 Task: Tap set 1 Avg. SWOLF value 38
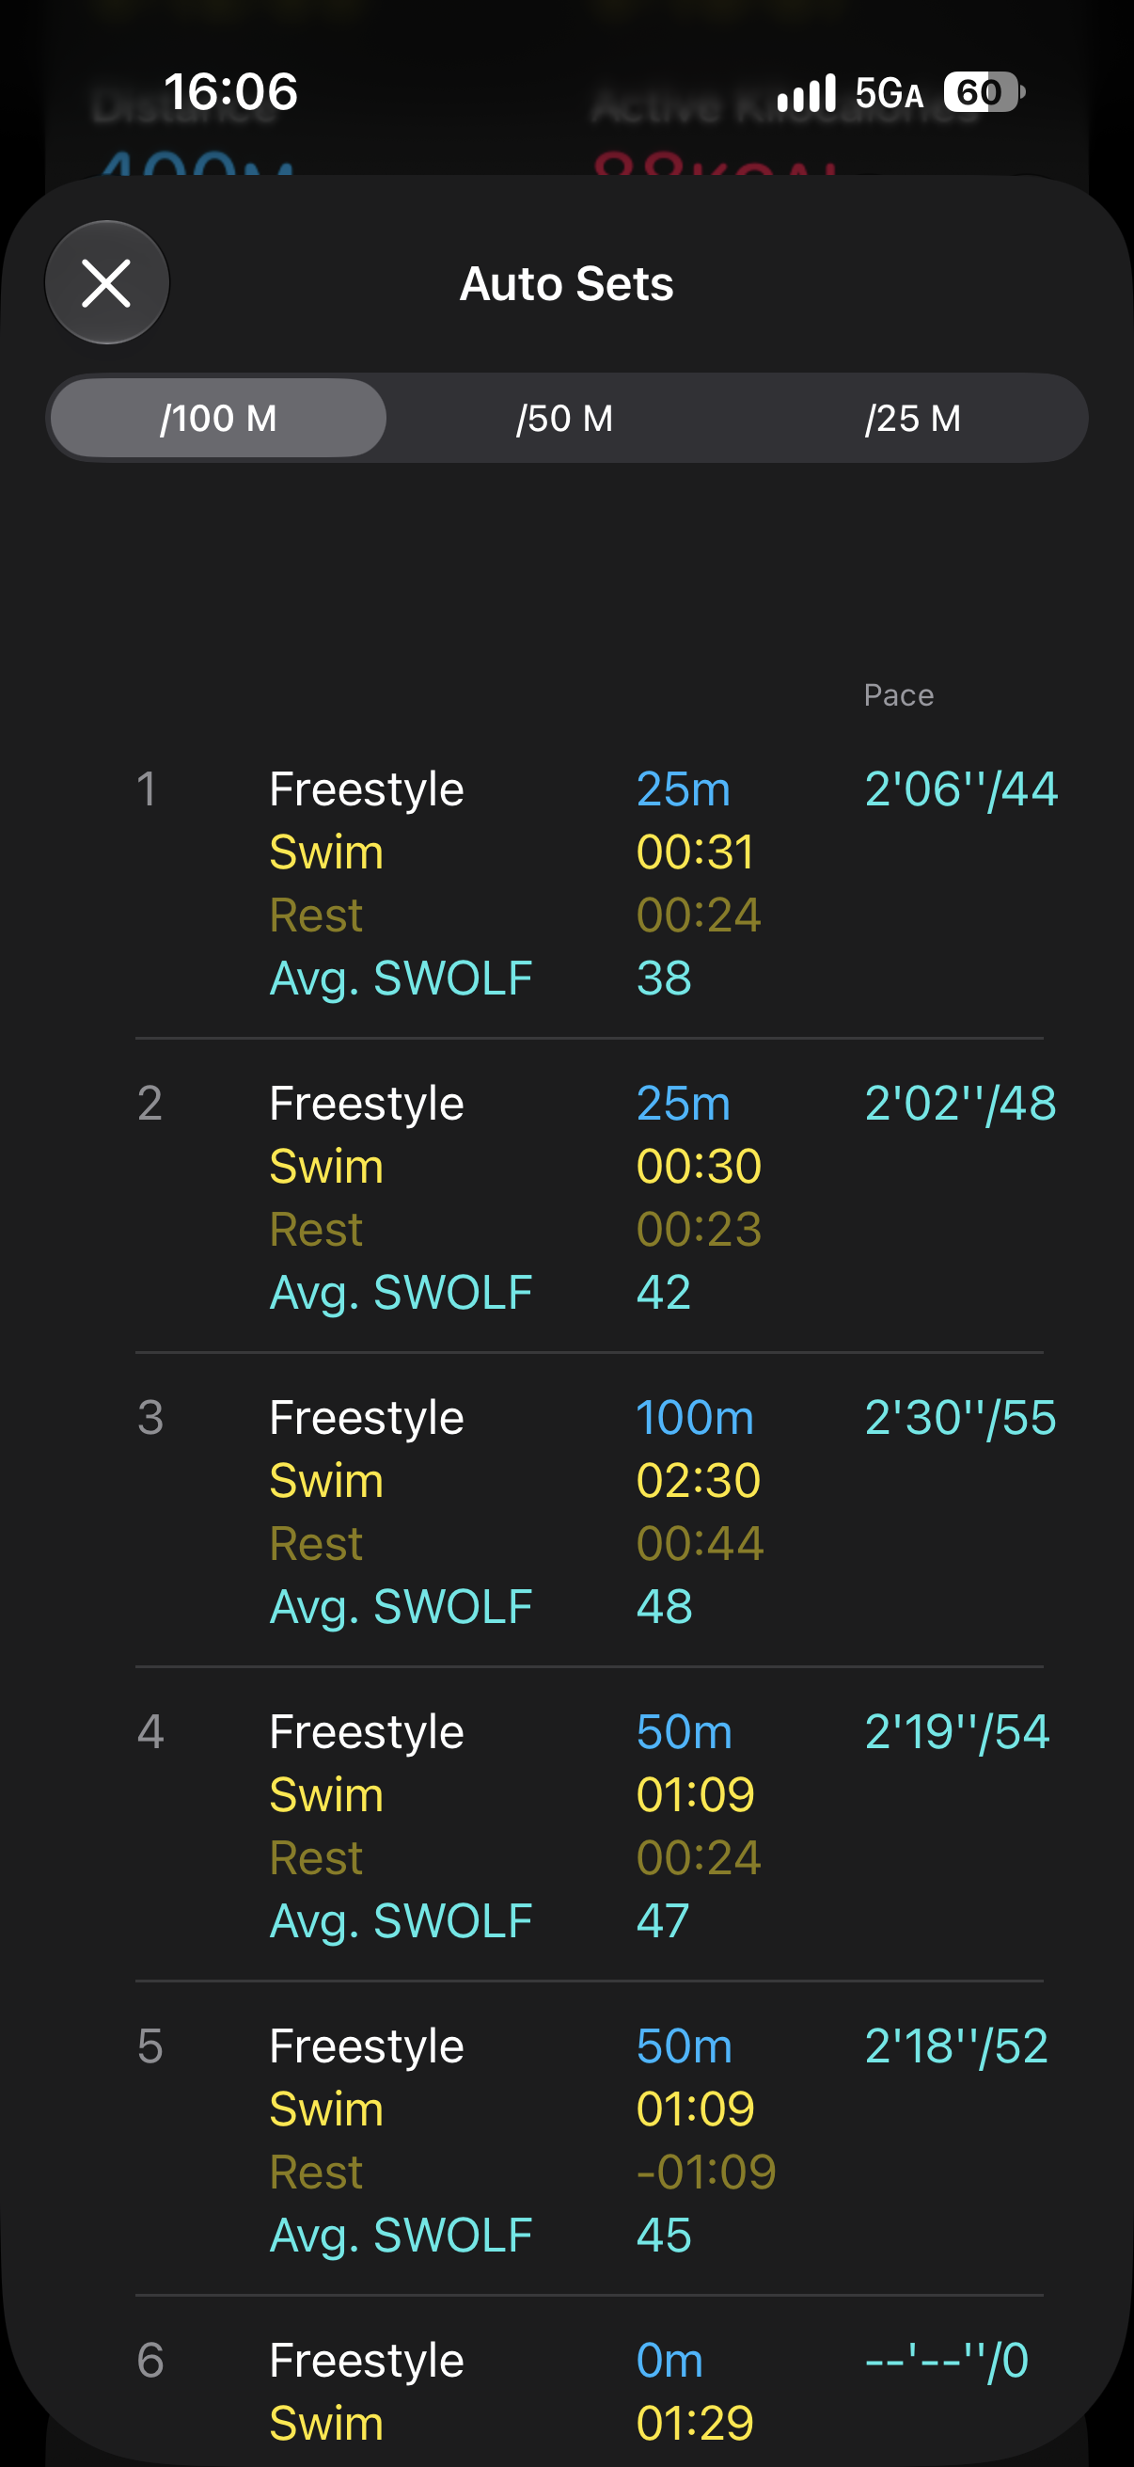(664, 978)
